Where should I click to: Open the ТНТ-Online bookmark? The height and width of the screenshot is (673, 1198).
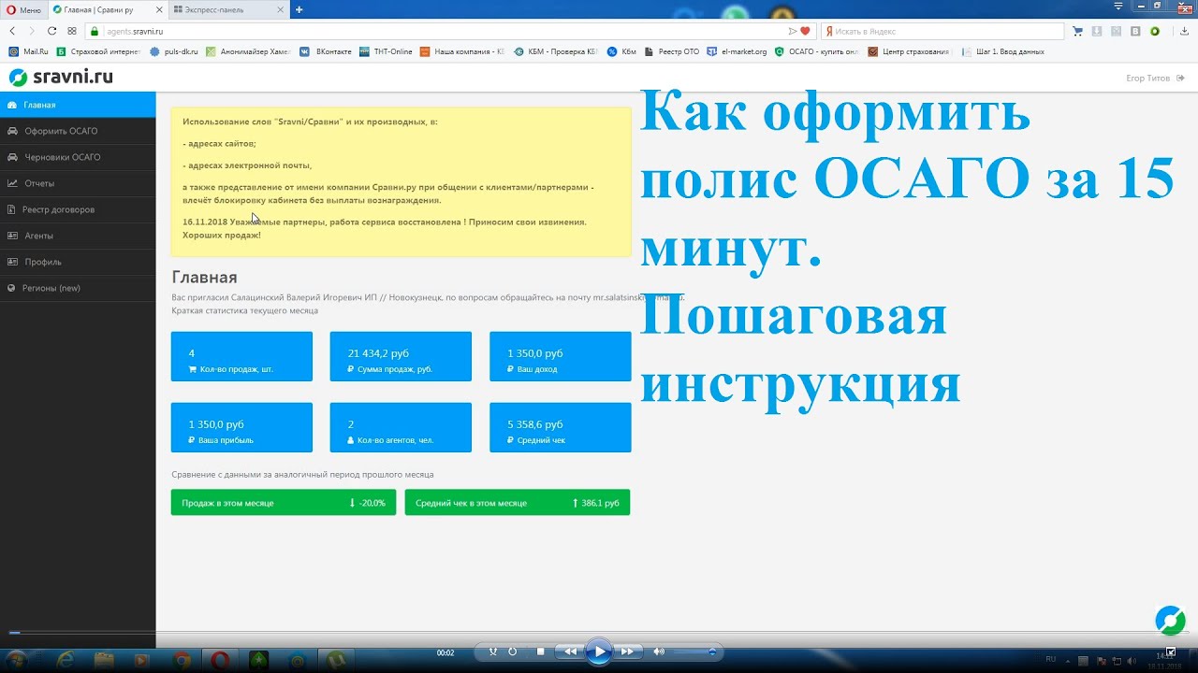click(387, 51)
